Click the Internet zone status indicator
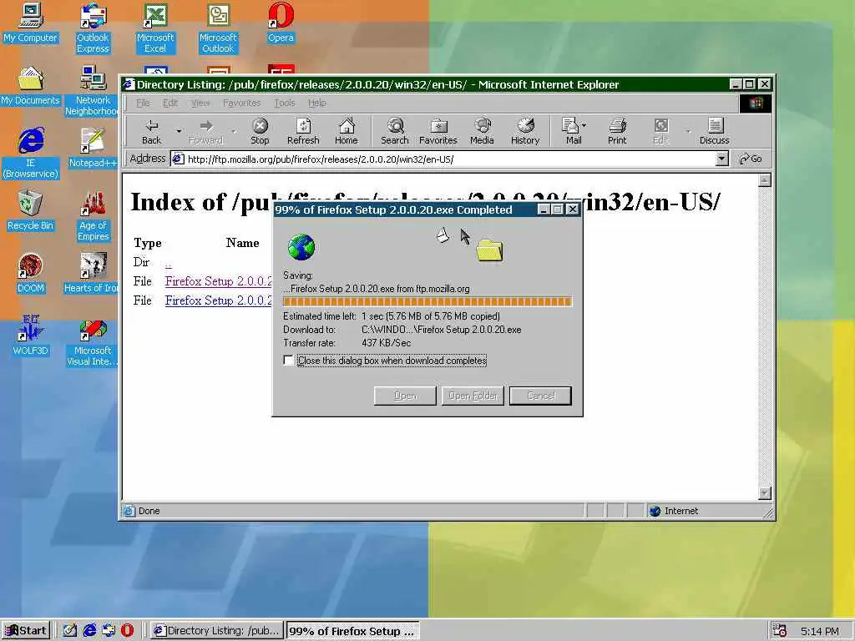855x641 pixels. 674,511
